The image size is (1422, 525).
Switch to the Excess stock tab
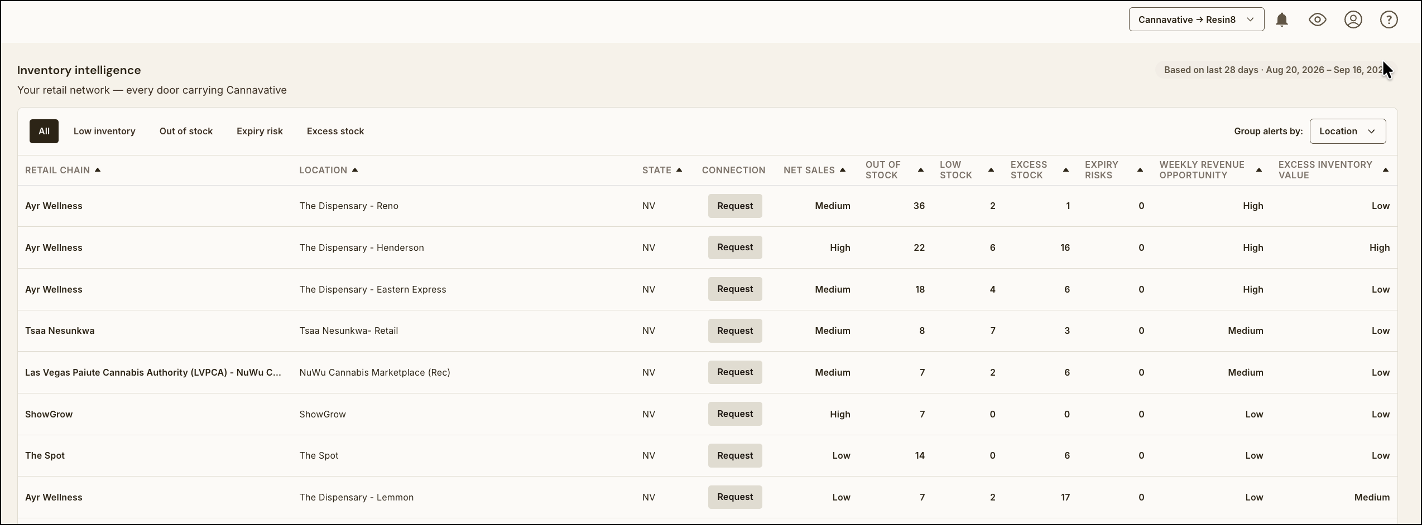[x=335, y=131]
